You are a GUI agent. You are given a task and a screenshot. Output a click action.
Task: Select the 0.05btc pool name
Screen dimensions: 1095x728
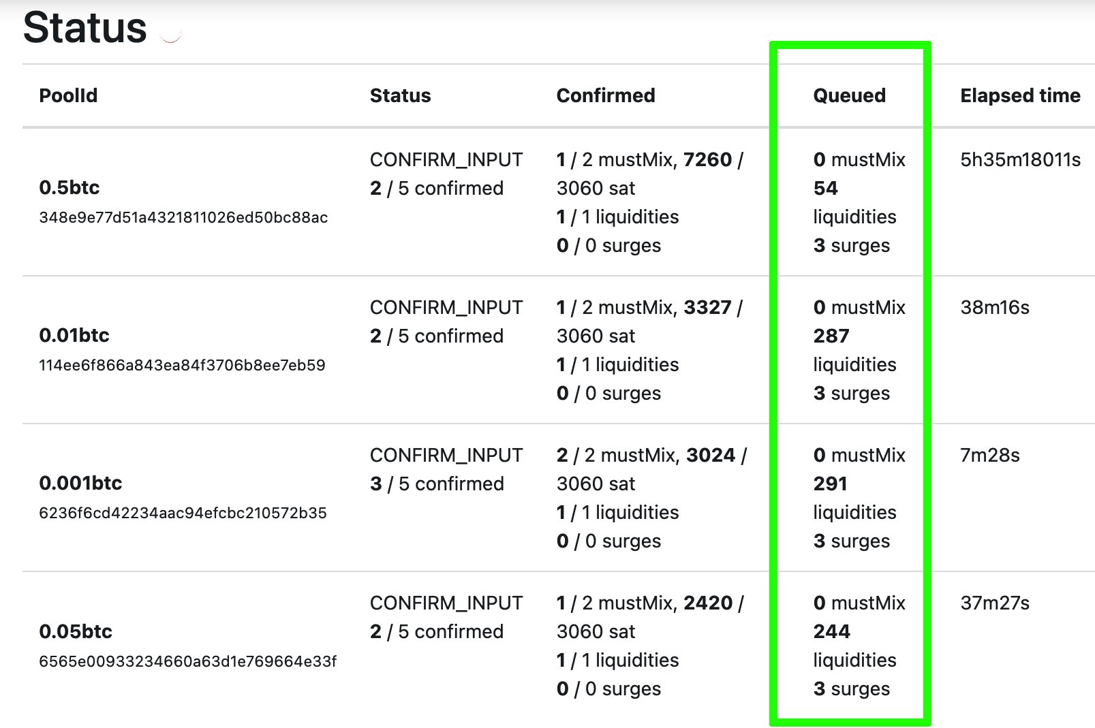(x=76, y=631)
